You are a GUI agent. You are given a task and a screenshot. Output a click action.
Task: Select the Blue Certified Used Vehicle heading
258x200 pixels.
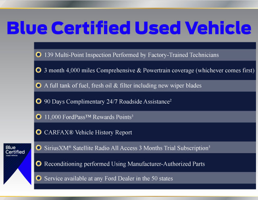(129, 27)
